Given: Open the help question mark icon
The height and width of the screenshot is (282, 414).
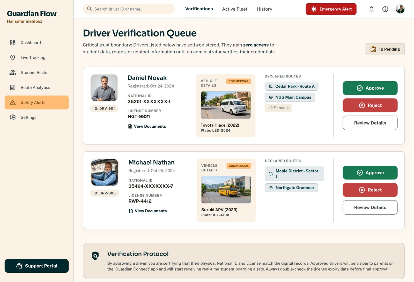Looking at the screenshot, I should (x=385, y=9).
